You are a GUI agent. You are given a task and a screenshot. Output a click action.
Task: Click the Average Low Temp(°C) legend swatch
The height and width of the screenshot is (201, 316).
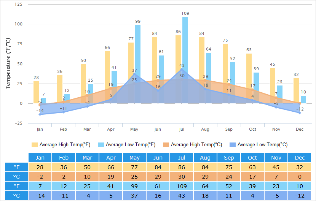(x=233, y=145)
